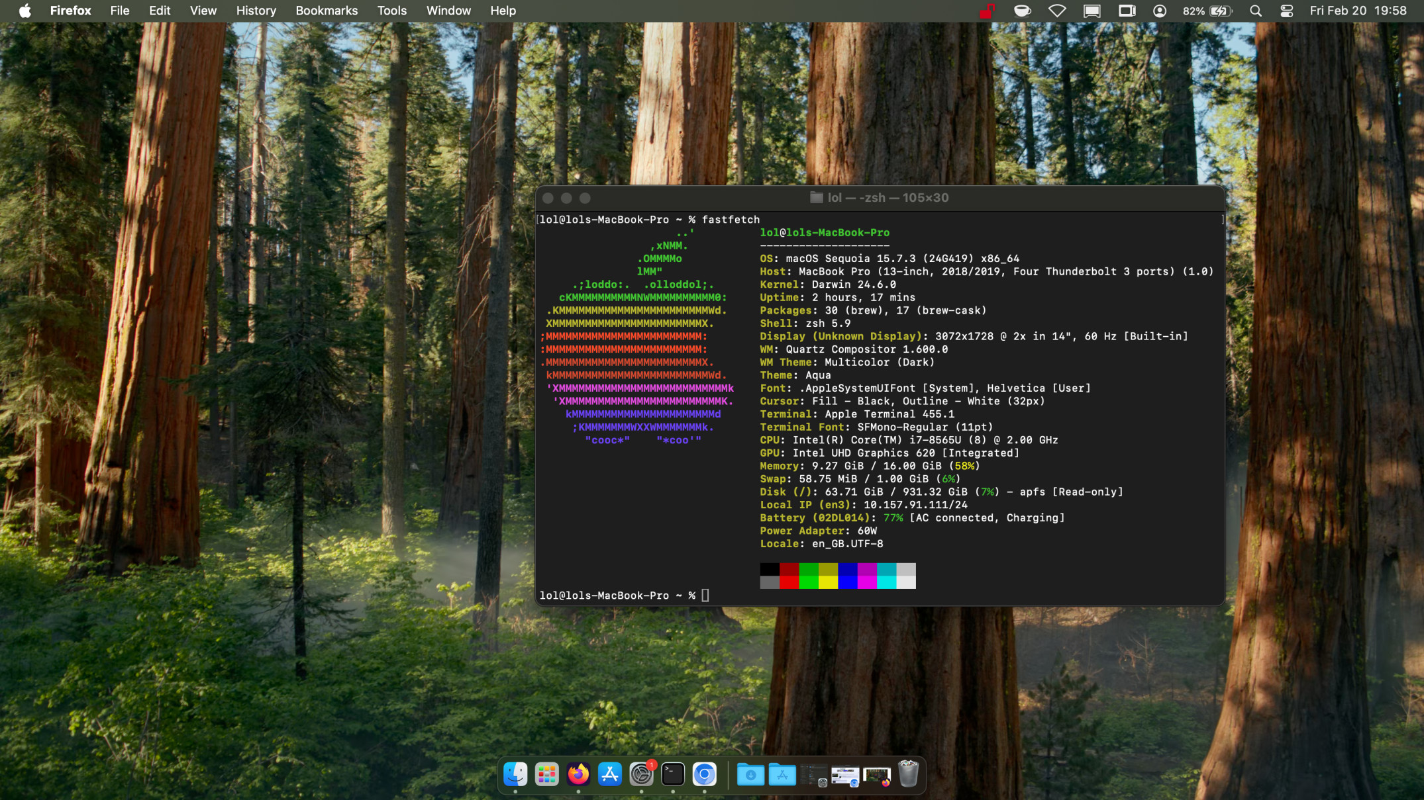
Task: Open Spotlight search magnifier icon
Action: (1255, 11)
